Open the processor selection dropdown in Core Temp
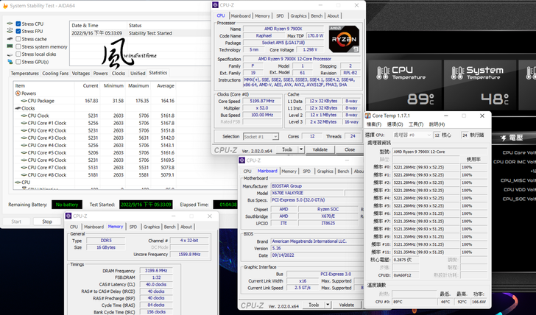The image size is (536, 315). click(x=412, y=135)
